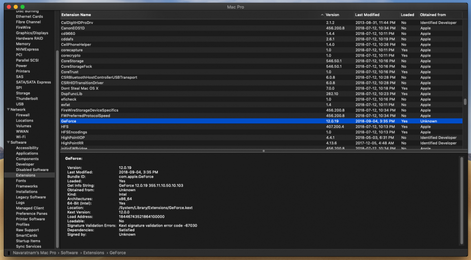Select Printers in sidebar

pos(23,71)
